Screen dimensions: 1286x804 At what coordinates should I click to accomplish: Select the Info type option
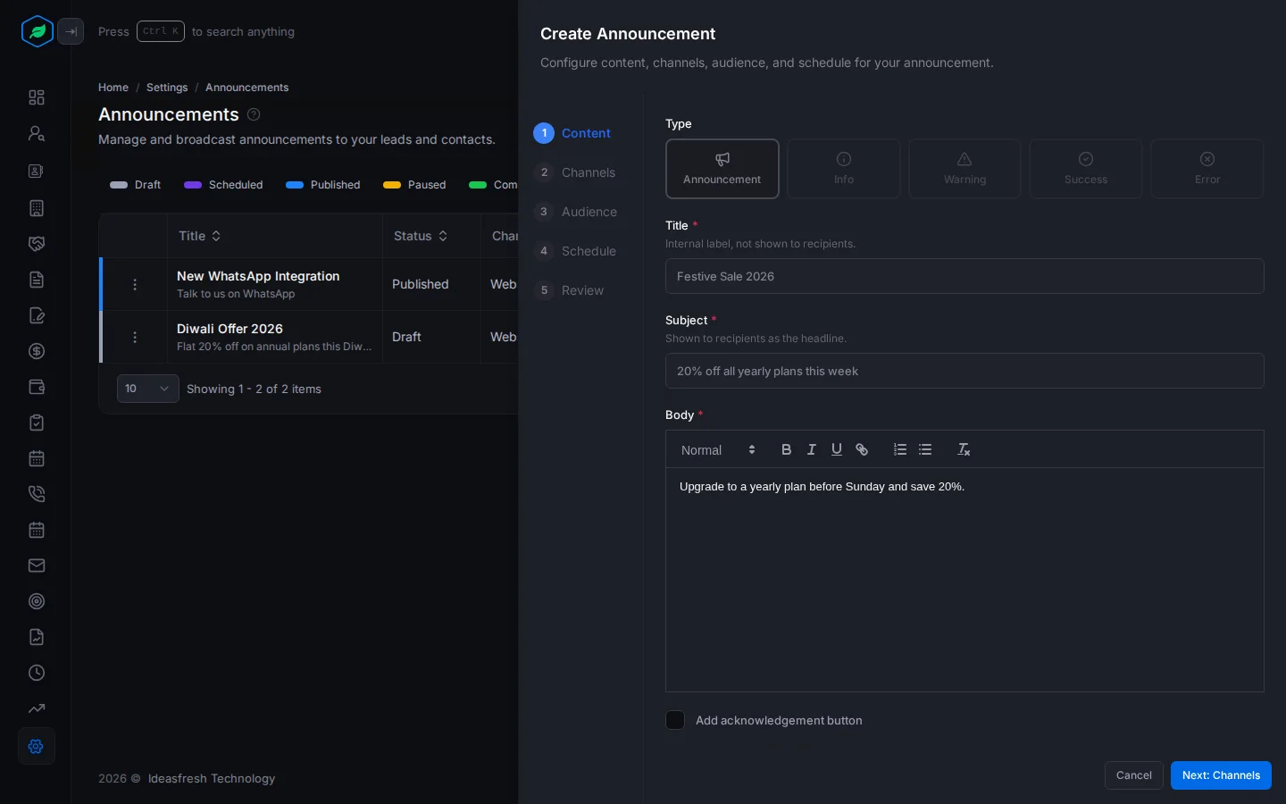[x=844, y=169]
